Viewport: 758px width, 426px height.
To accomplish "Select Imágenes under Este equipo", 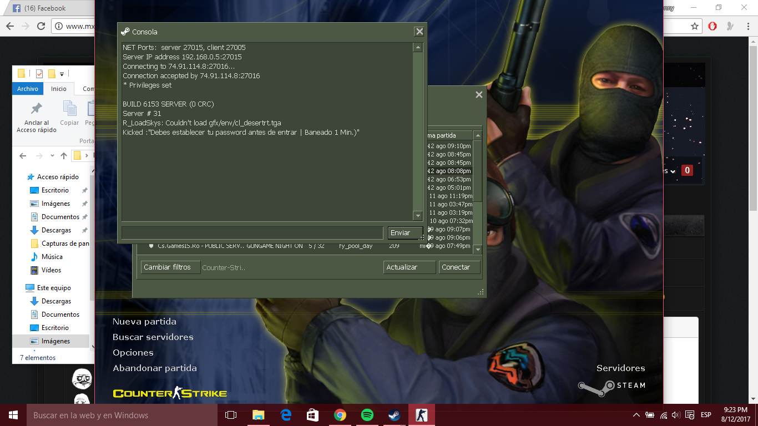I will point(55,341).
